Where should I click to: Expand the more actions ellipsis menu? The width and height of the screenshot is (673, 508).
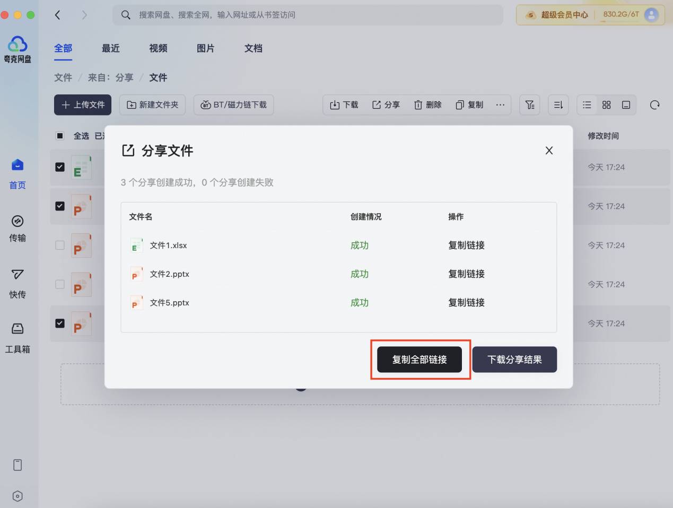pyautogui.click(x=500, y=105)
